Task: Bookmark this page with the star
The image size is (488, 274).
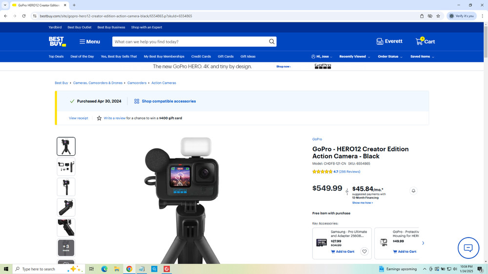Action: coord(438,16)
